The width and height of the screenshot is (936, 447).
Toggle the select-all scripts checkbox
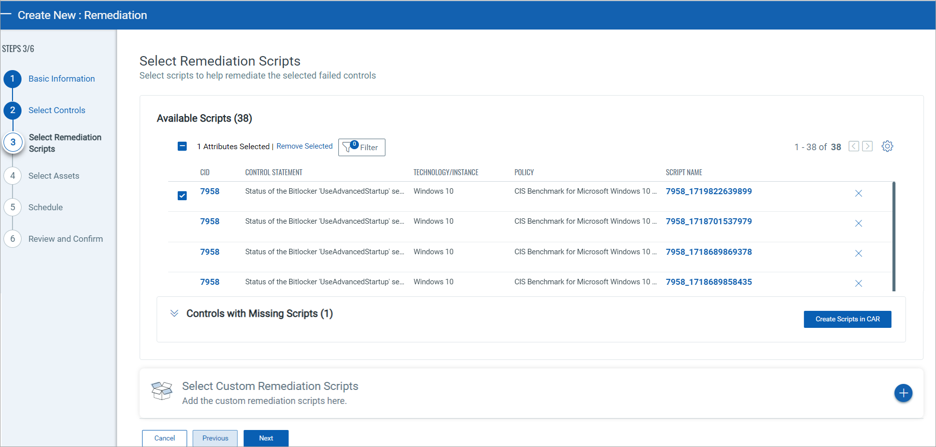182,146
